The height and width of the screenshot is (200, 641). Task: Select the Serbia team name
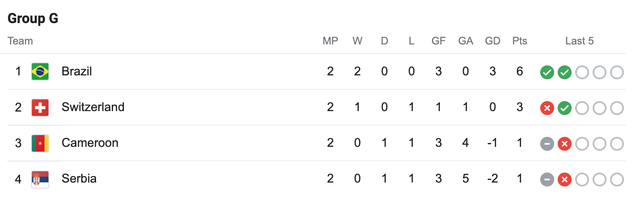click(x=79, y=179)
